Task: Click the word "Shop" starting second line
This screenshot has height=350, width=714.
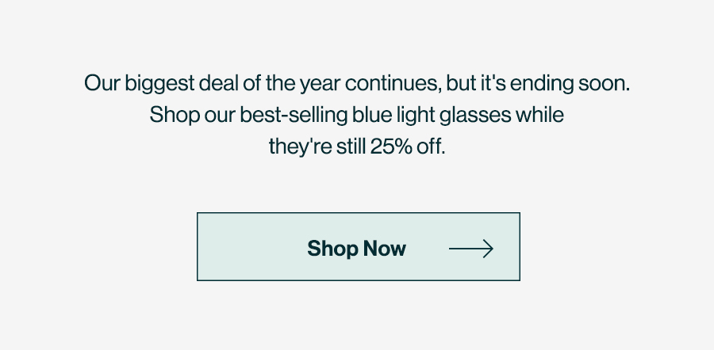Action: (x=175, y=115)
